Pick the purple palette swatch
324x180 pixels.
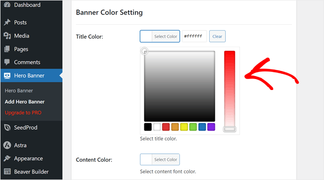211,127
